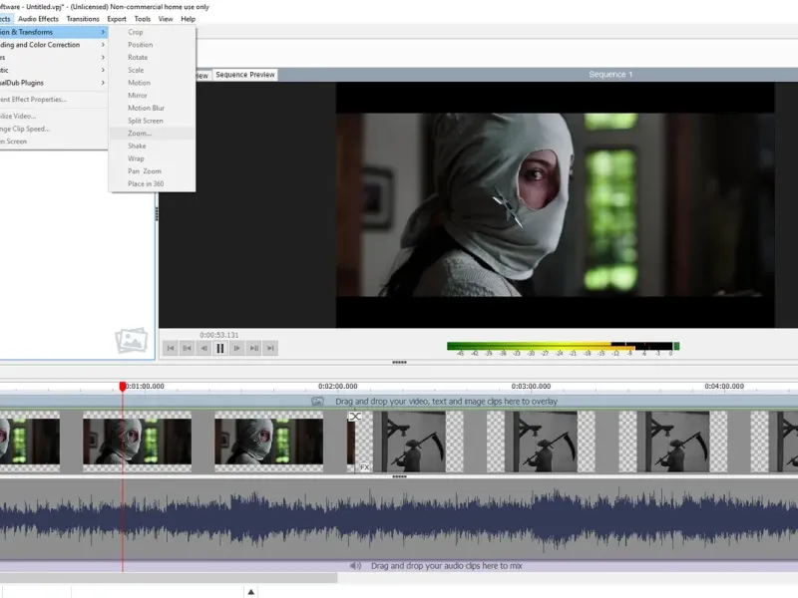Expand the Blending and Color Correction submenu arrow

103,45
